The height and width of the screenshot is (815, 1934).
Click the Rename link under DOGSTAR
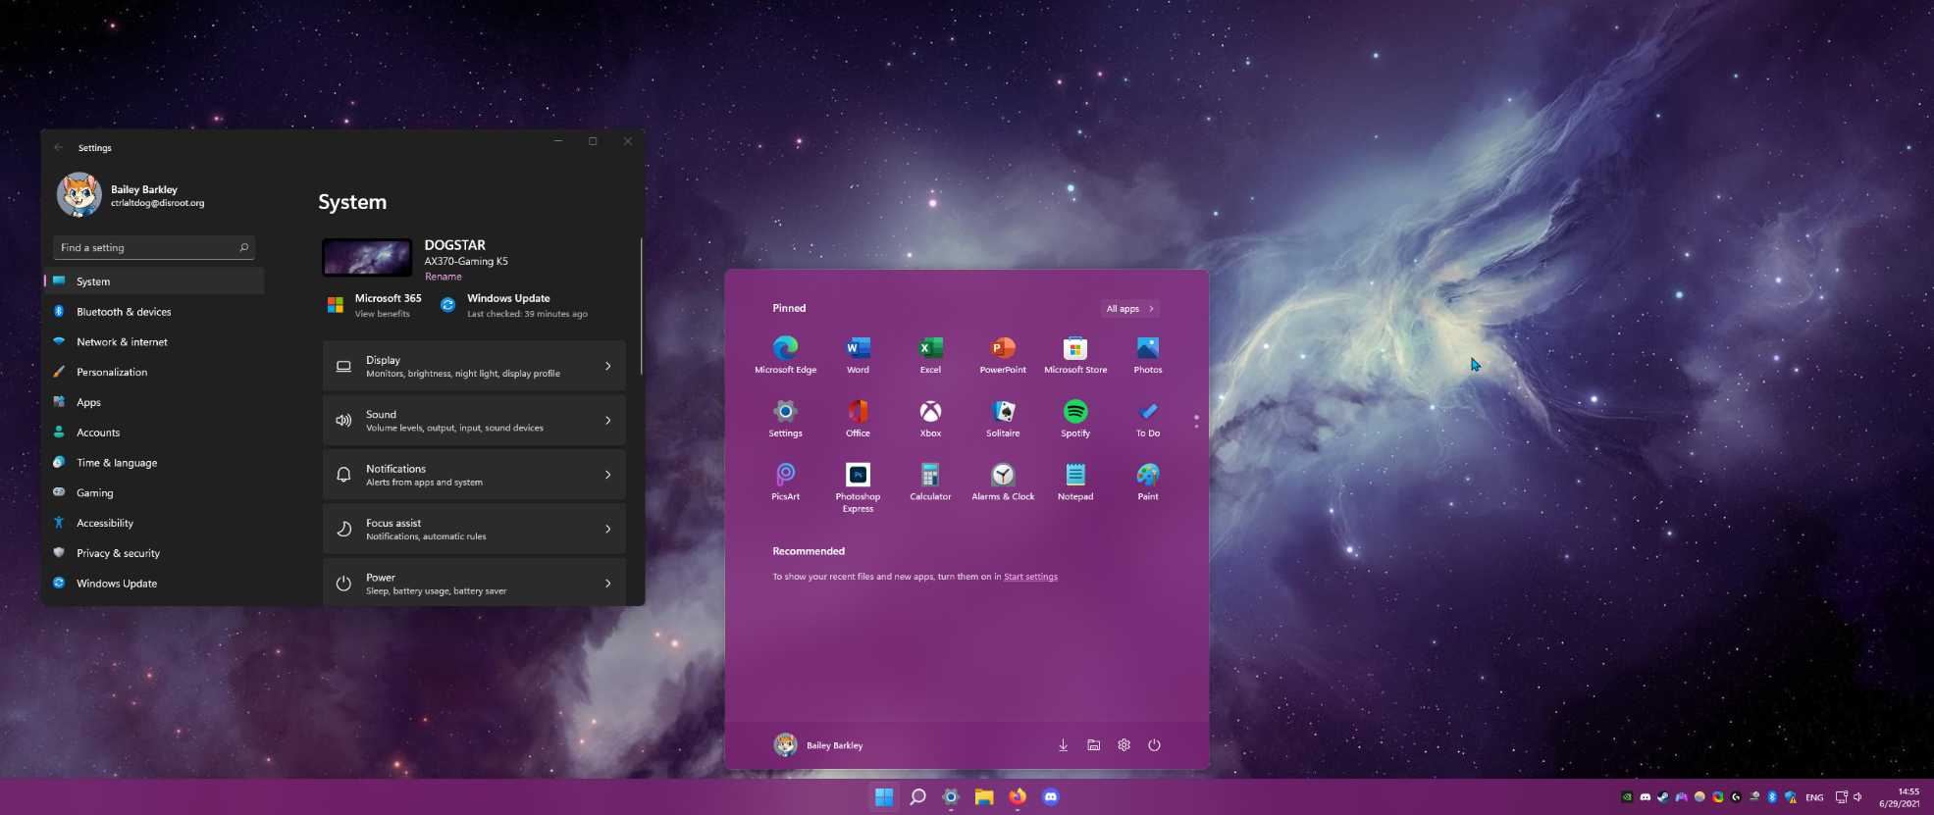443,277
